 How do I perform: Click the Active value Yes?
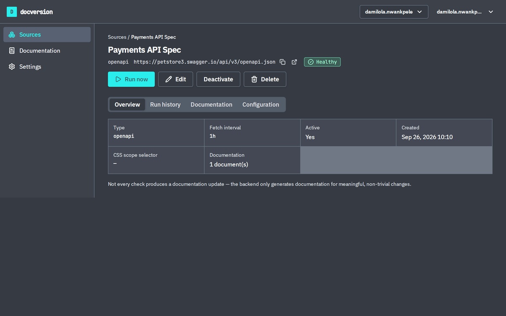(310, 137)
